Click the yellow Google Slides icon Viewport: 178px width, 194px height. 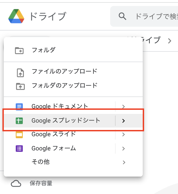[19, 135]
